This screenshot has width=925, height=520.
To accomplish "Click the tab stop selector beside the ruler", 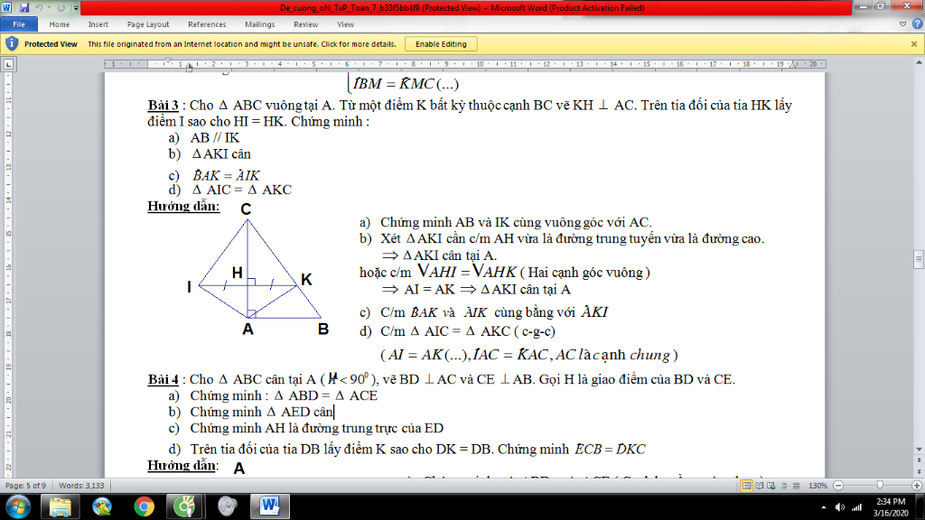I will (9, 64).
